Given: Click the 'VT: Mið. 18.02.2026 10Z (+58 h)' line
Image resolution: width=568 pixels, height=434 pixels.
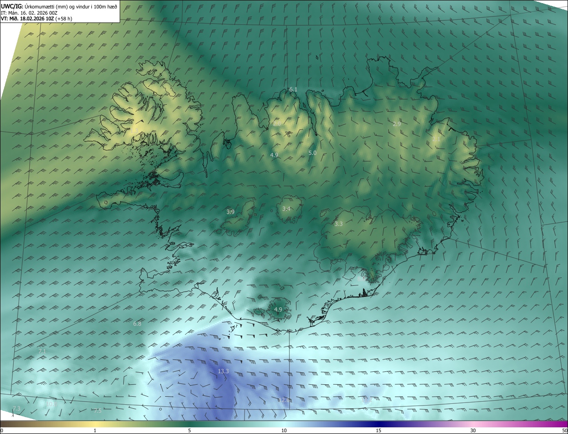Looking at the screenshot, I should pyautogui.click(x=36, y=19).
